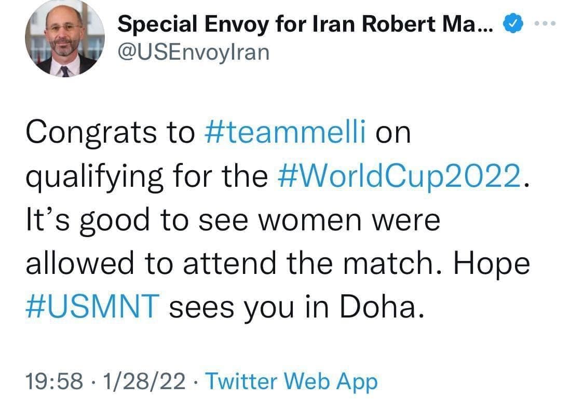Open the author's profile photo
The height and width of the screenshot is (414, 584).
tap(65, 39)
